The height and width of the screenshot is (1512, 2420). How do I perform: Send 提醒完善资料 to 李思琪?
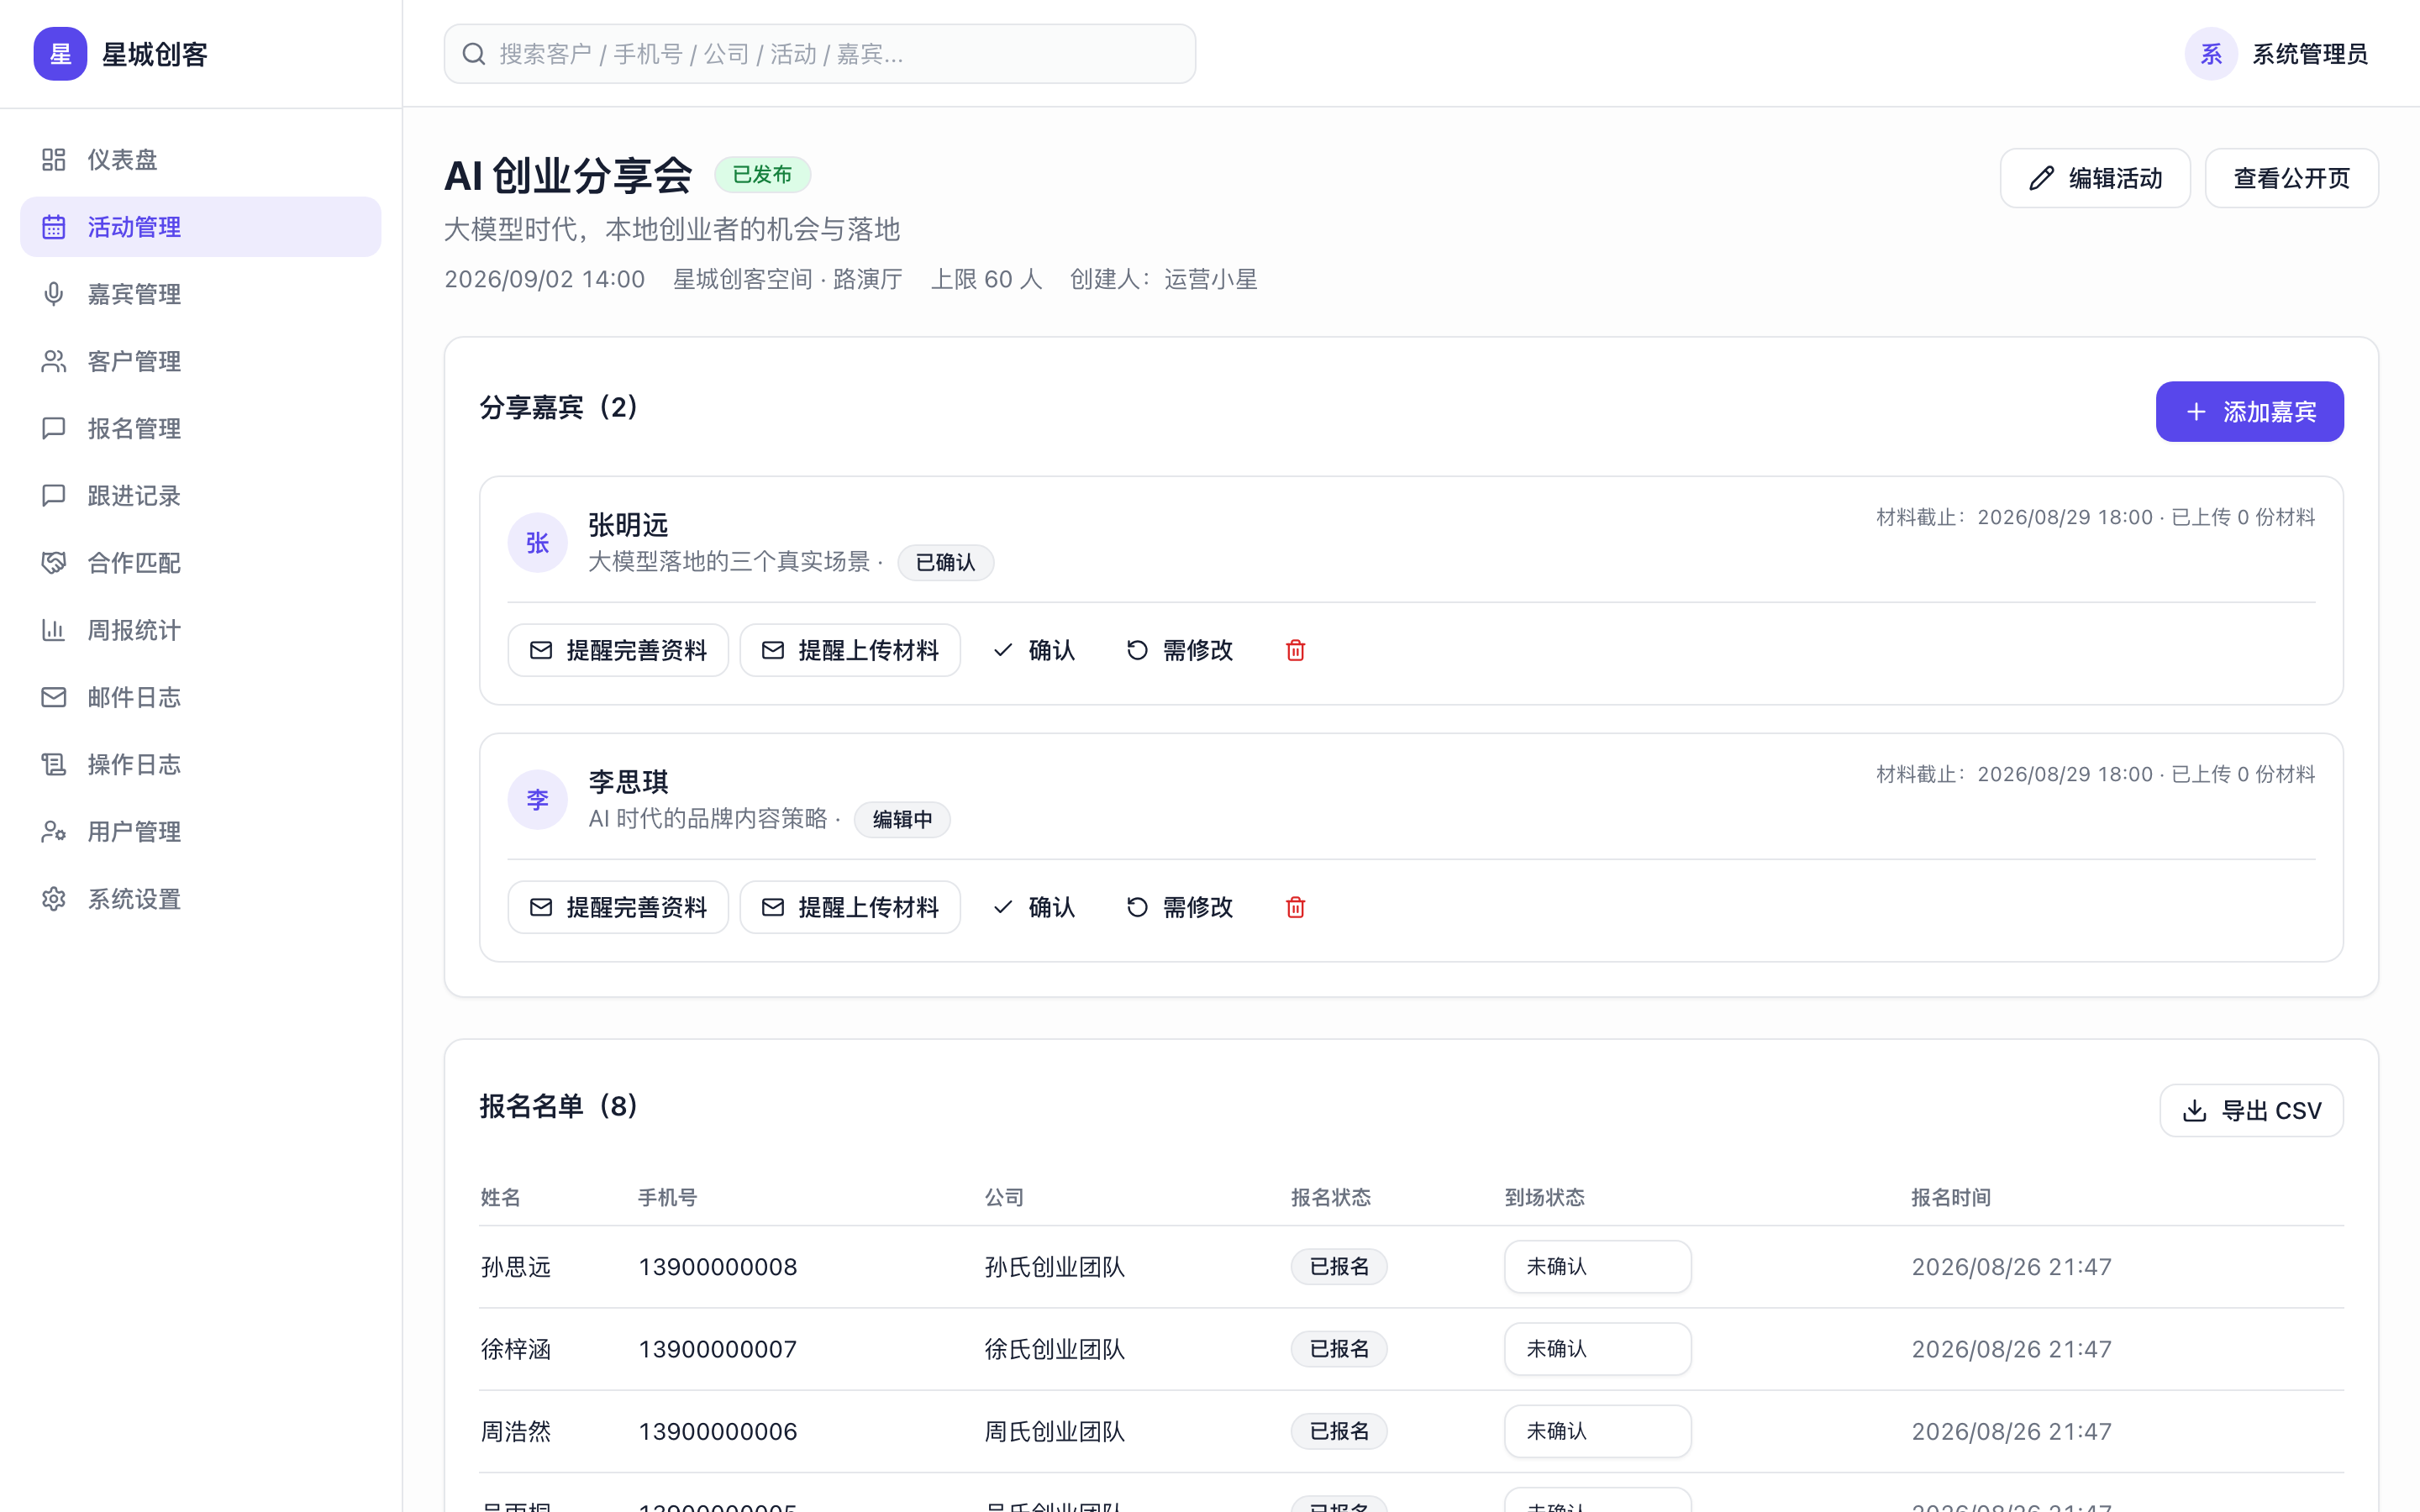[x=618, y=907]
